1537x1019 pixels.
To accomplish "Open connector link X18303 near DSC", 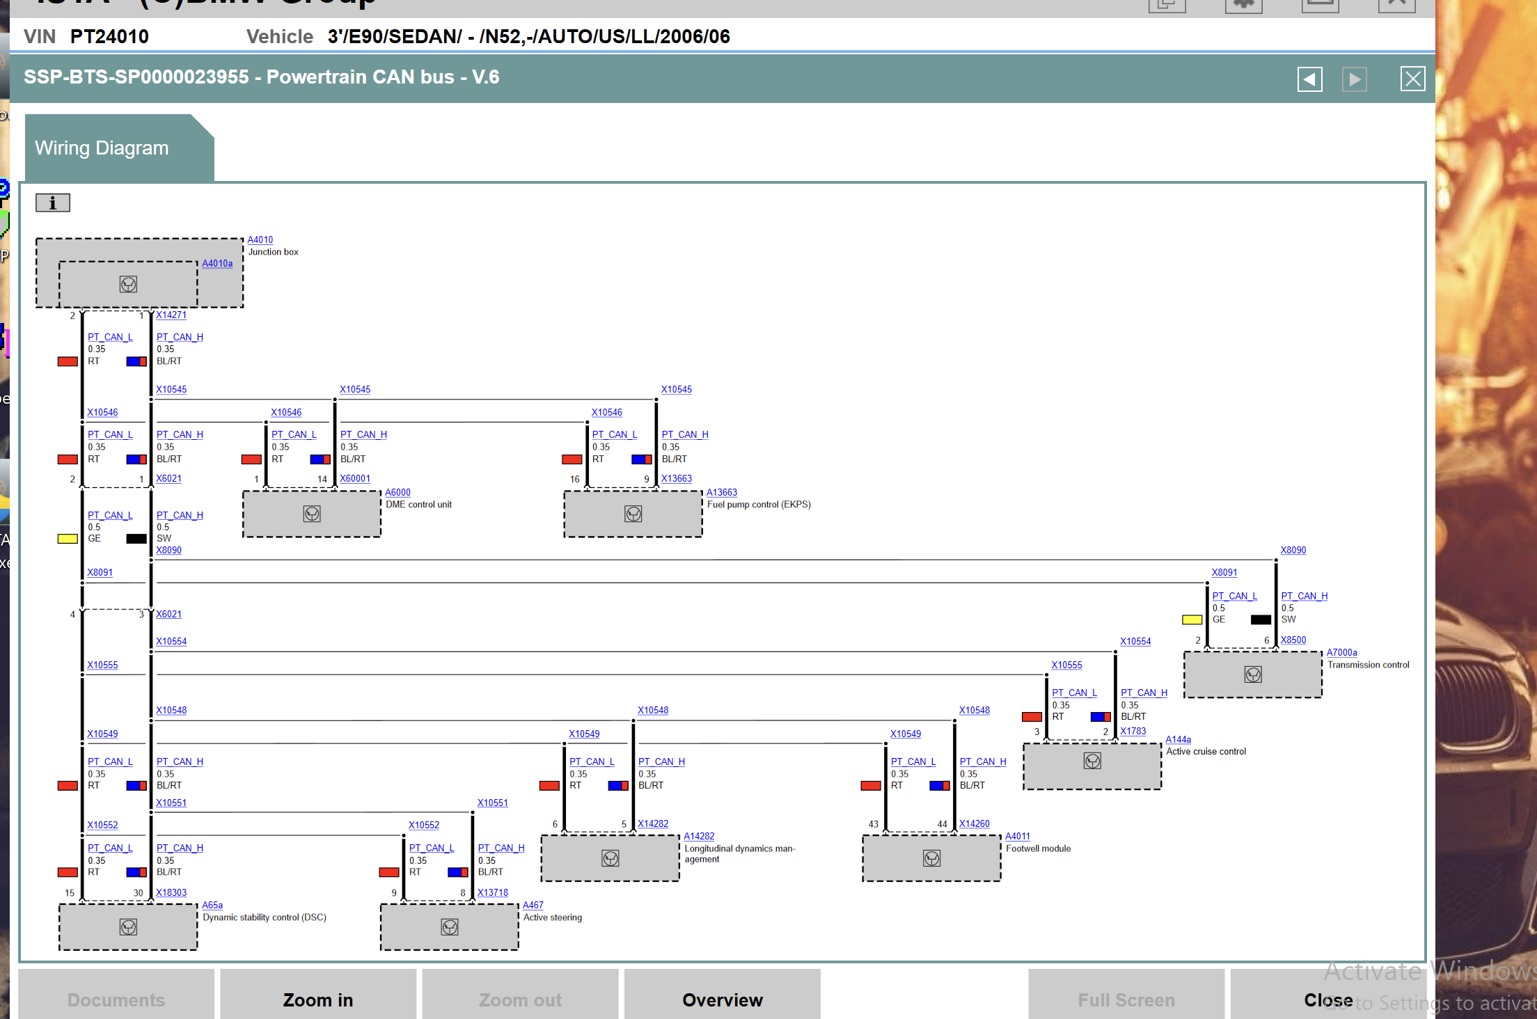I will [x=171, y=892].
